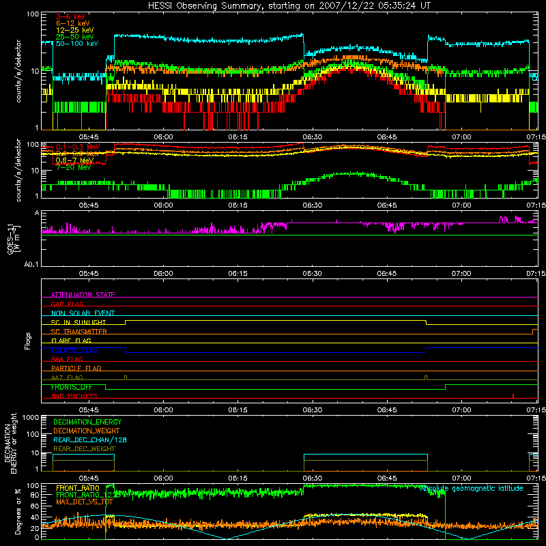The width and height of the screenshot is (546, 546).
Task: Select the orange 6-12 keV legend label
Action: coord(73,23)
